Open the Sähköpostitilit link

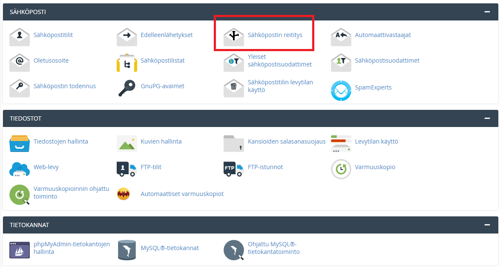pos(53,35)
